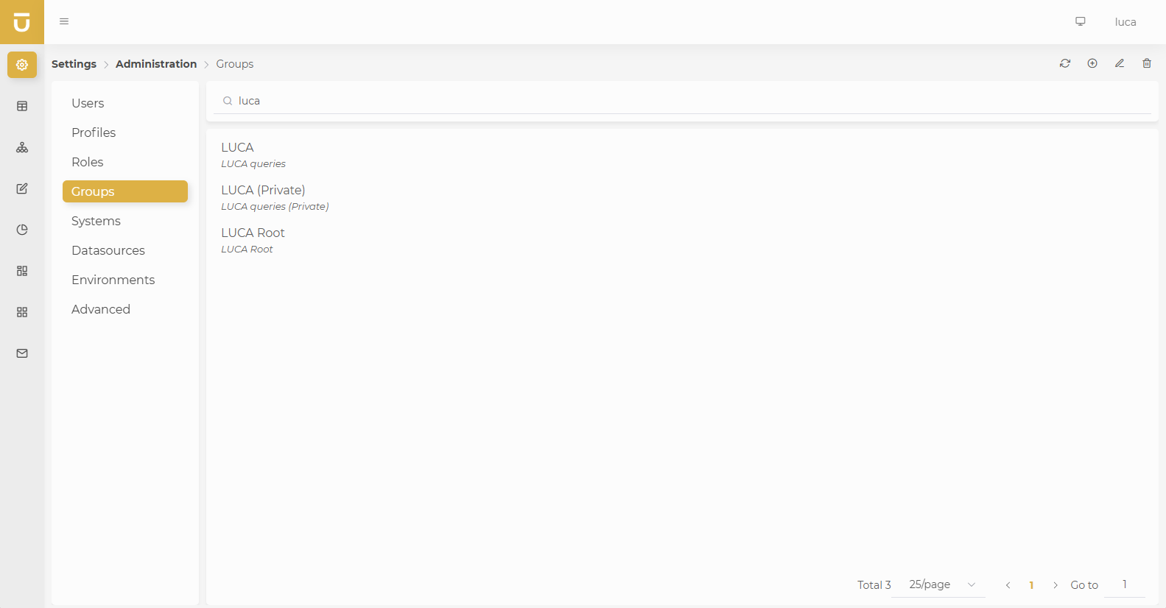This screenshot has height=608, width=1166.
Task: Toggle the hamburger menu icon
Action: coord(64,21)
